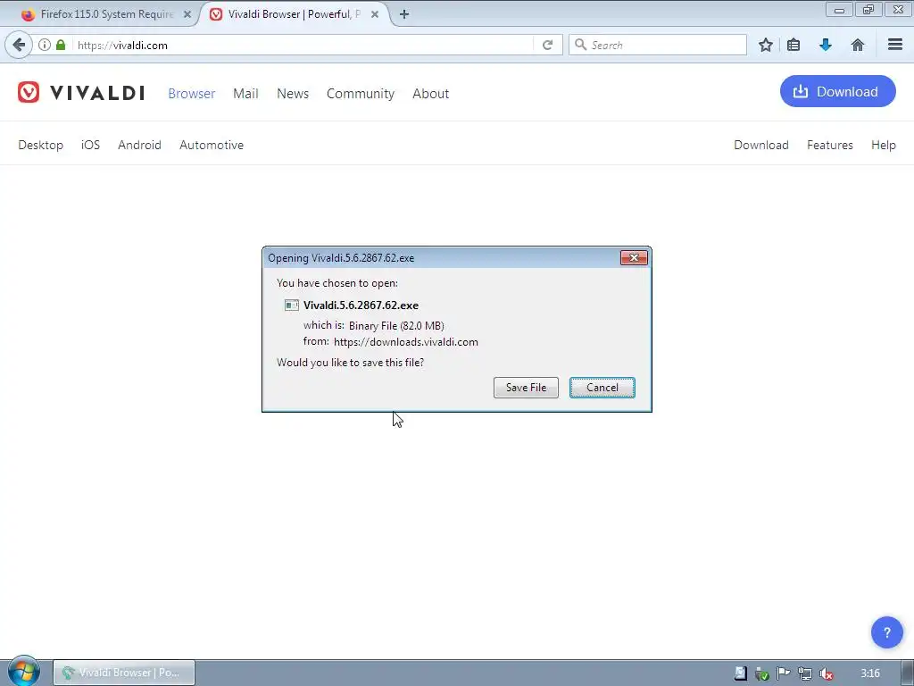Screen dimensions: 914x686
Task: Select the Vivaldi Browser tab
Action: pyautogui.click(x=295, y=14)
